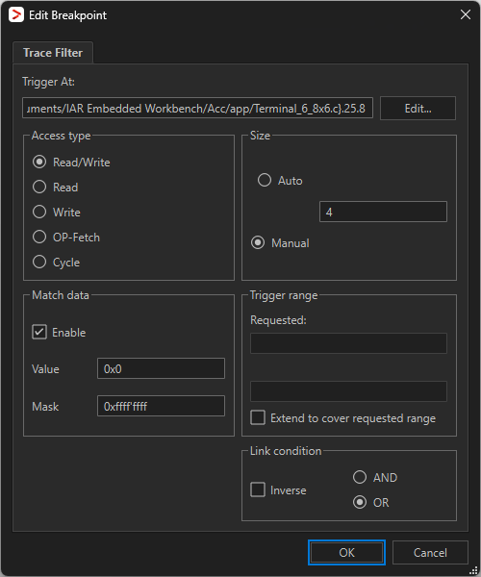Click the Mask input field
Image resolution: width=481 pixels, height=577 pixels.
coord(161,406)
